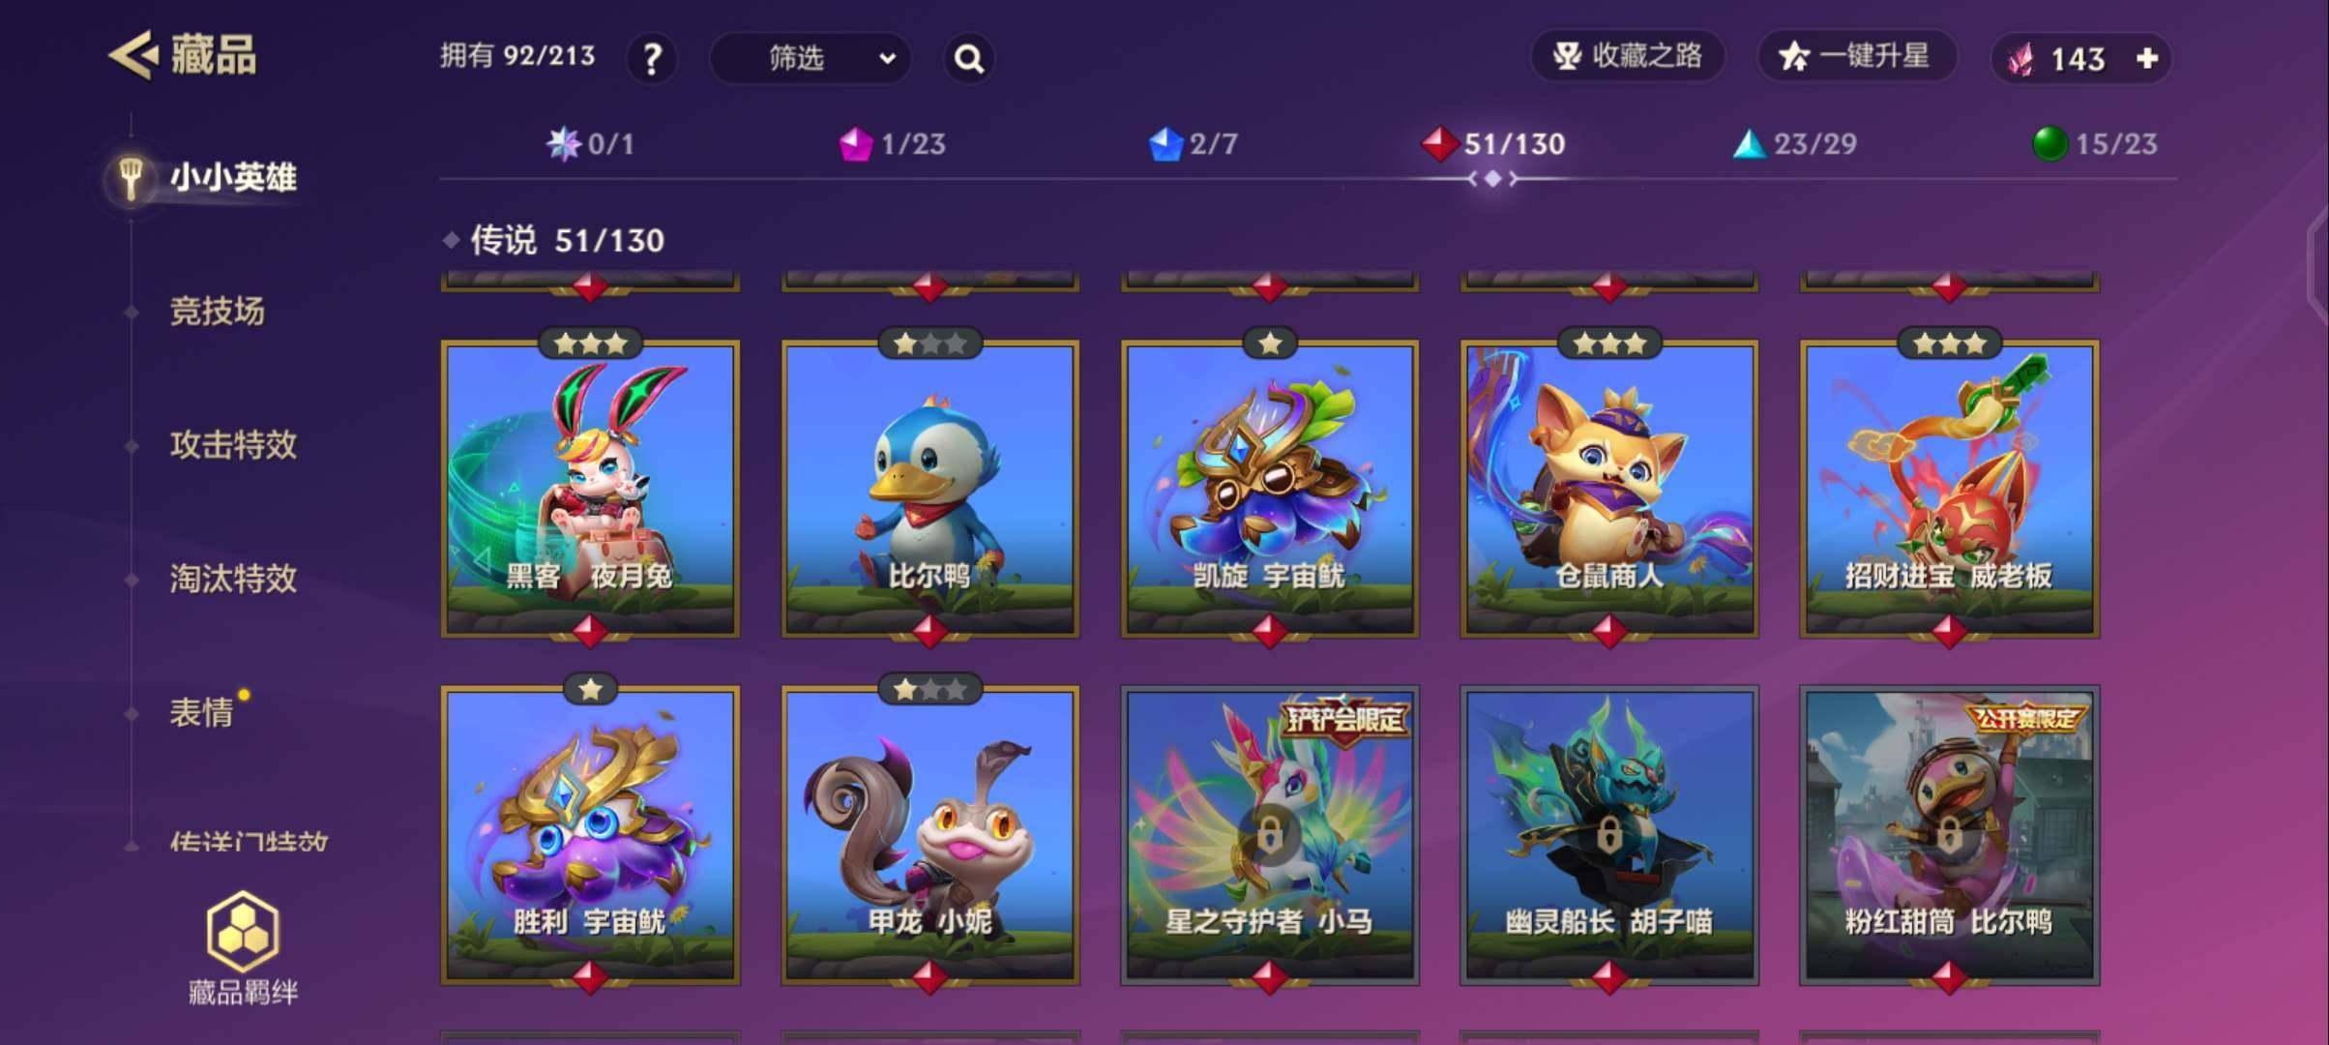This screenshot has width=2329, height=1045.
Task: Click the 一键升星 button
Action: click(1857, 56)
